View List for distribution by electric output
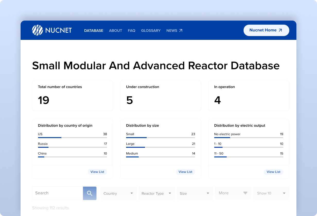The width and height of the screenshot is (317, 216). tap(274, 172)
